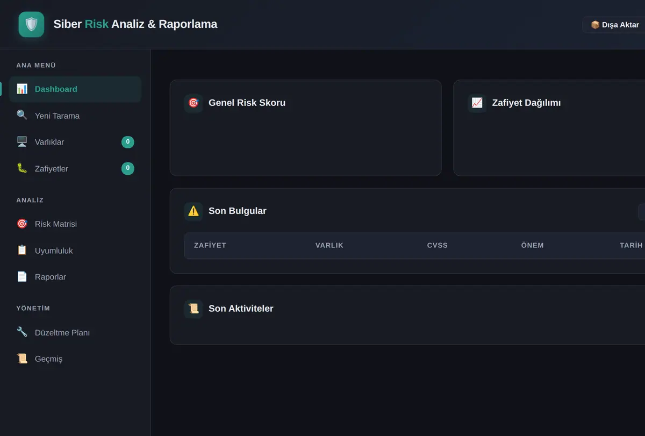Click the Son Aktiviteler heading
645x436 pixels.
click(x=241, y=309)
